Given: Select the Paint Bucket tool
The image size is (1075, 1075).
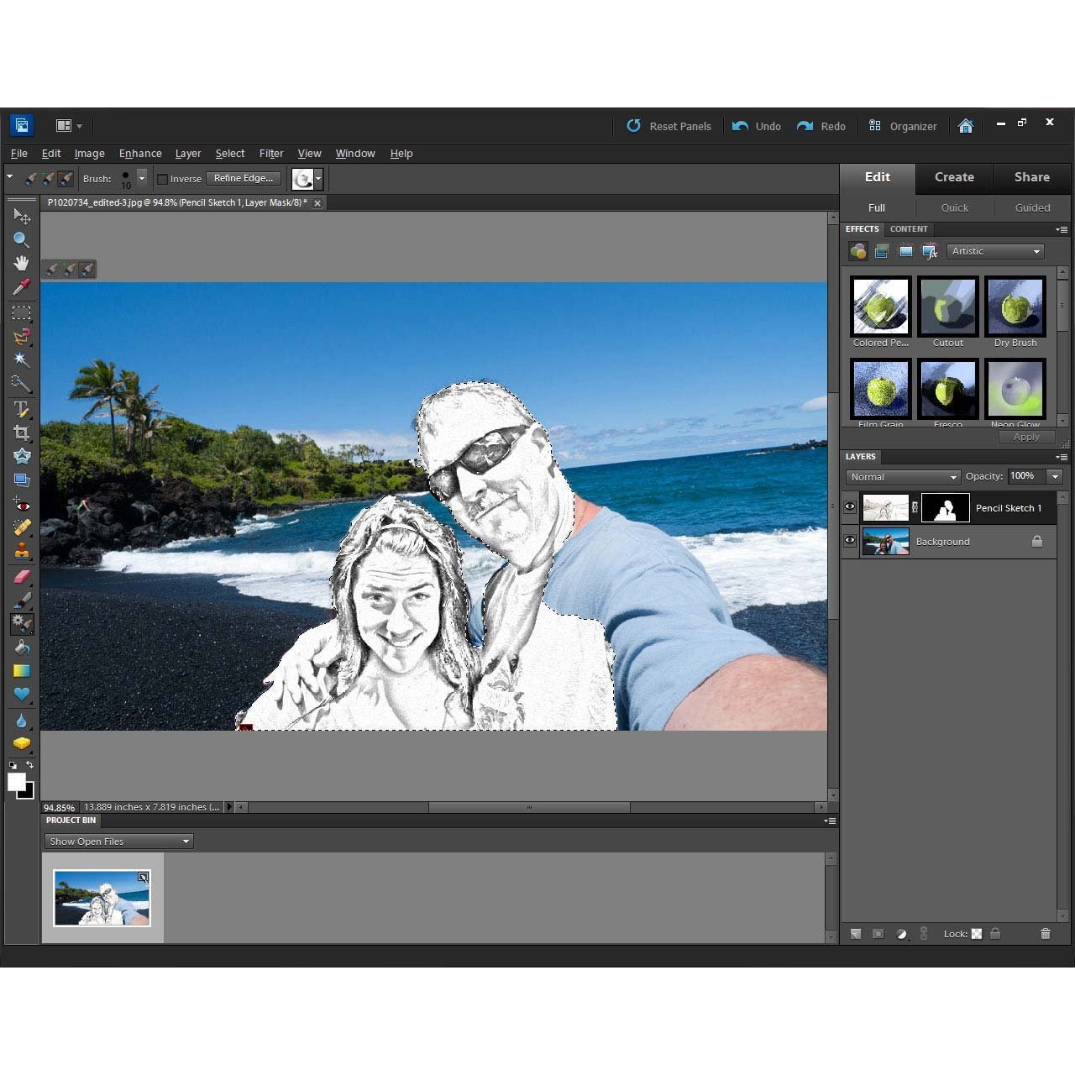Looking at the screenshot, I should (22, 648).
